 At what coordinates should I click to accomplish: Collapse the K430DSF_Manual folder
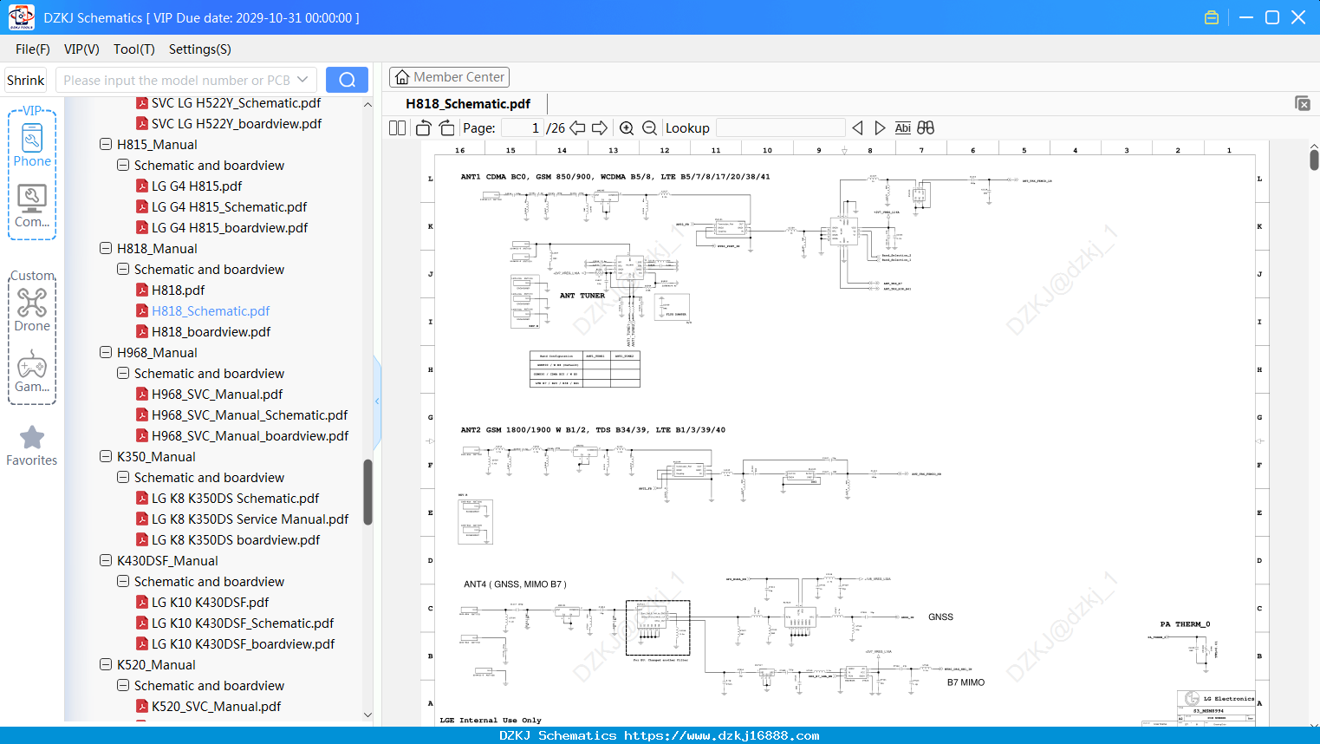click(x=106, y=560)
